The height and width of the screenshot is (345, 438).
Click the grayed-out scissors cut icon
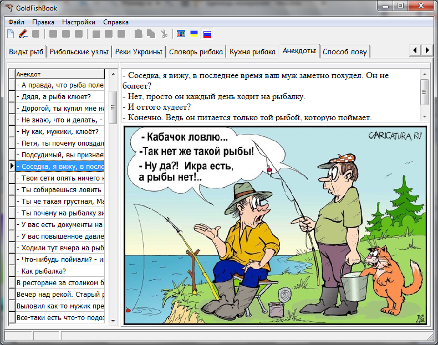point(164,34)
